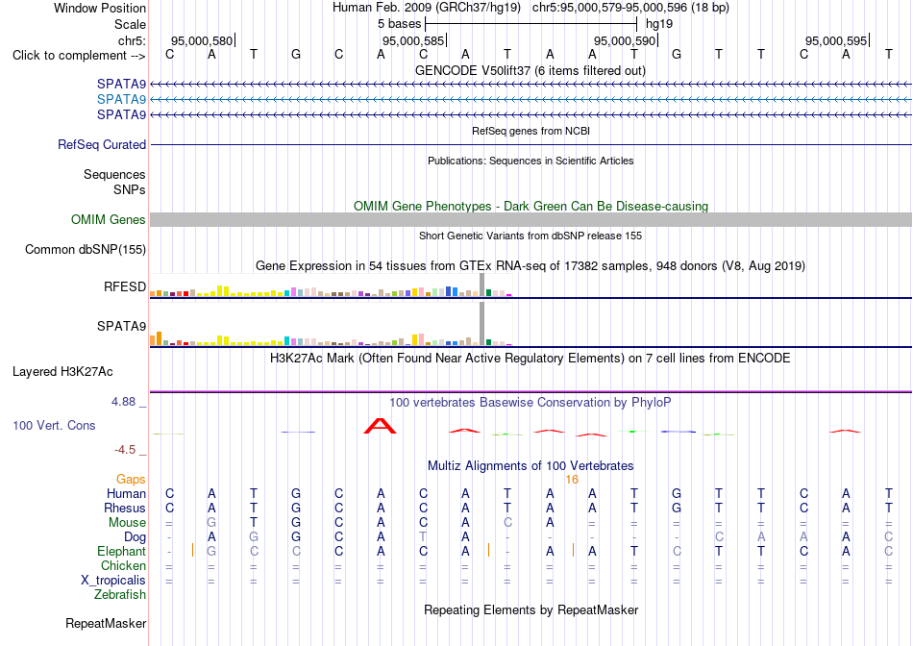Click the -4.5 PhyloP lower limit value
The width and height of the screenshot is (913, 646).
(x=125, y=450)
